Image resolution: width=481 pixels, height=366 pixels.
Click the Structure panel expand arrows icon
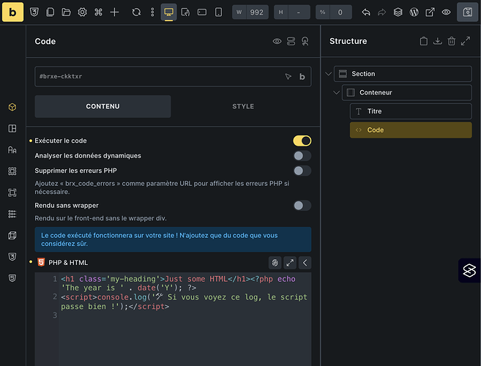tap(466, 41)
